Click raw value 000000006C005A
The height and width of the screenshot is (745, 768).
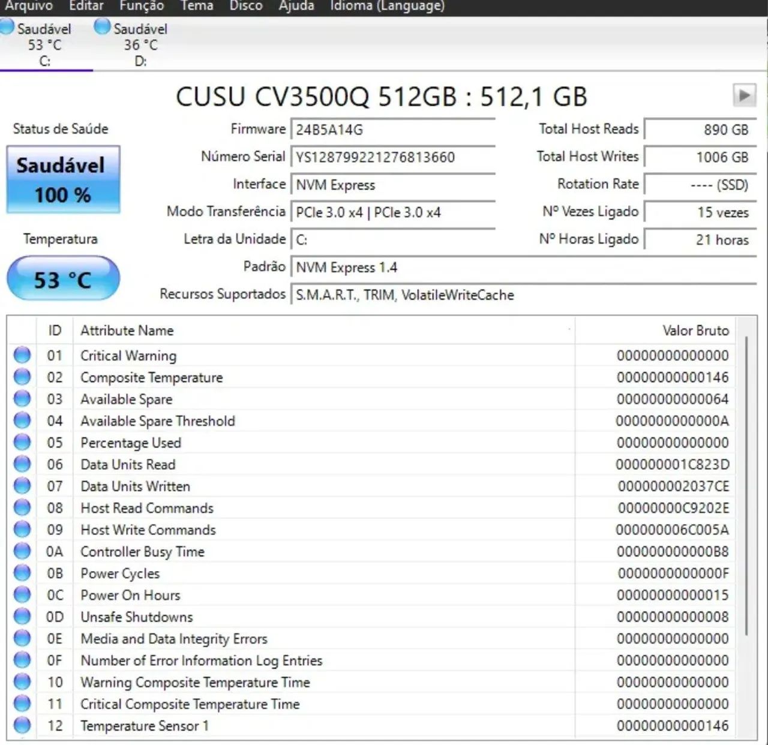pyautogui.click(x=672, y=530)
